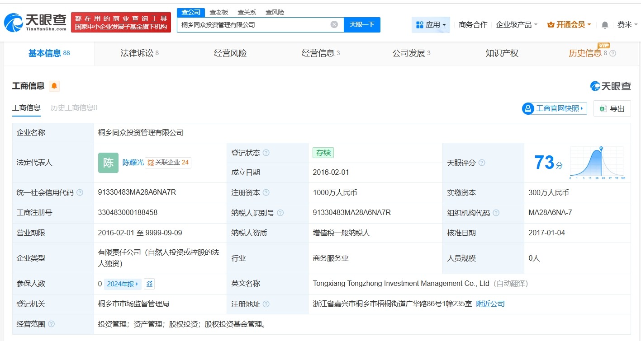641x341 pixels.
Task: Click the blue stamp icon on 工商官网快照
Action: 527,108
